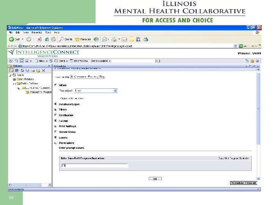The image size is (273, 205).
Task: Open the Help menu
Action: (57, 32)
